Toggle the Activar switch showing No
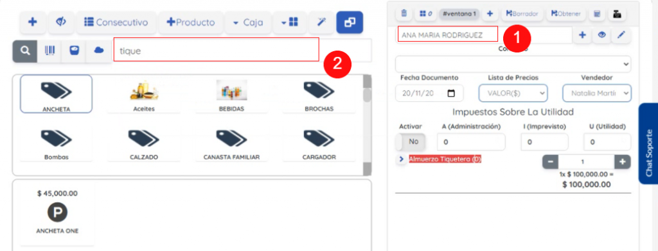The image size is (658, 251). pyautogui.click(x=411, y=142)
